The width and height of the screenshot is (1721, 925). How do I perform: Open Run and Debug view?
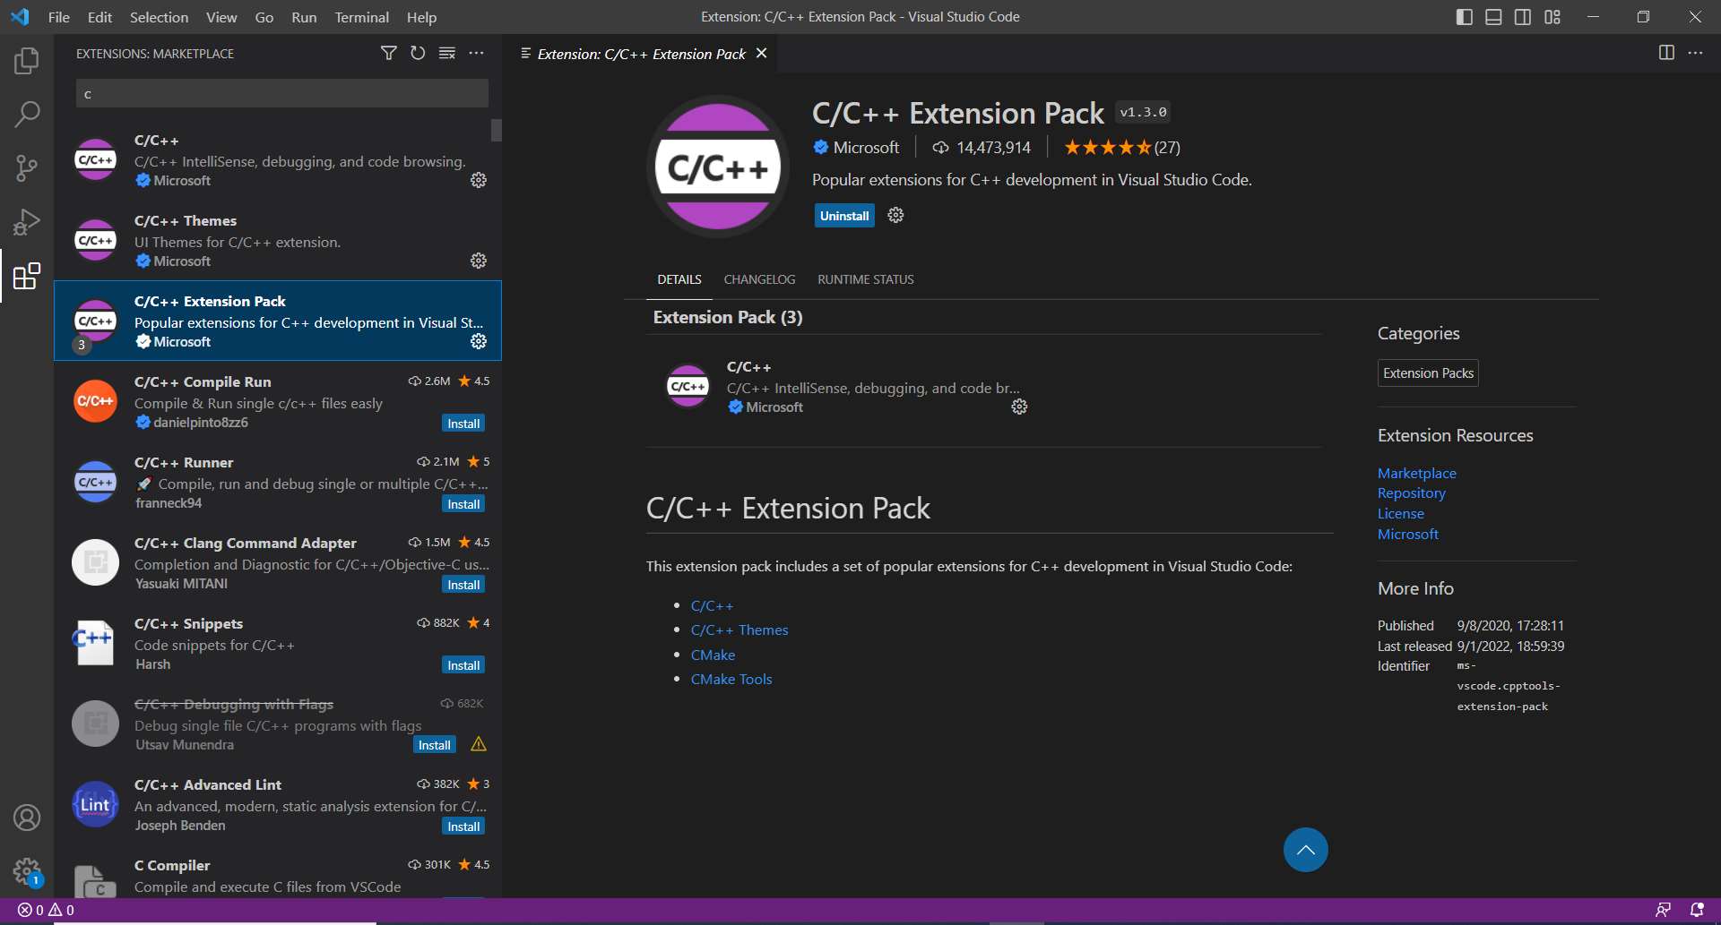27,222
